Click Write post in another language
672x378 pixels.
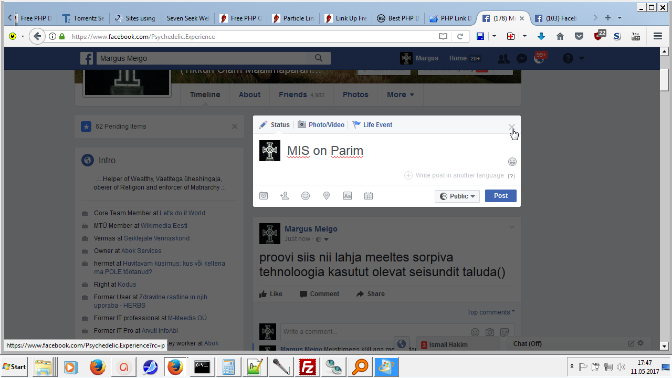(x=455, y=175)
